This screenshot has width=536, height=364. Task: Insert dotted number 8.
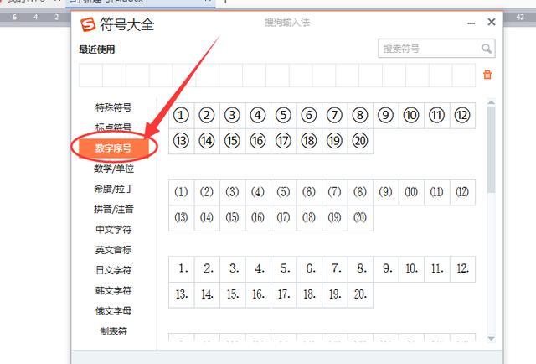(360, 268)
